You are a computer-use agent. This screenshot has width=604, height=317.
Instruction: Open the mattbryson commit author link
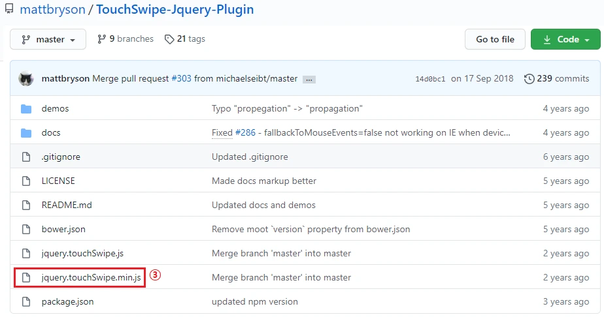tap(65, 78)
